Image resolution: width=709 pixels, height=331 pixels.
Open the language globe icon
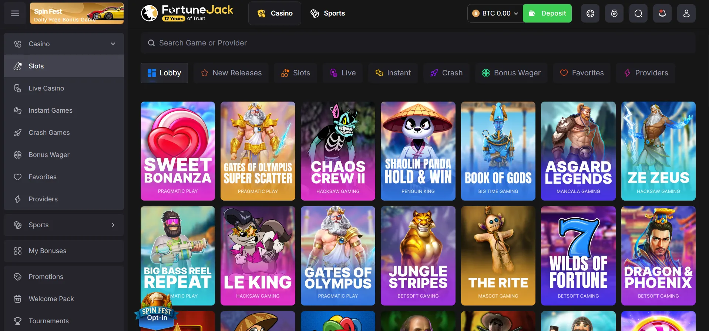(x=590, y=13)
